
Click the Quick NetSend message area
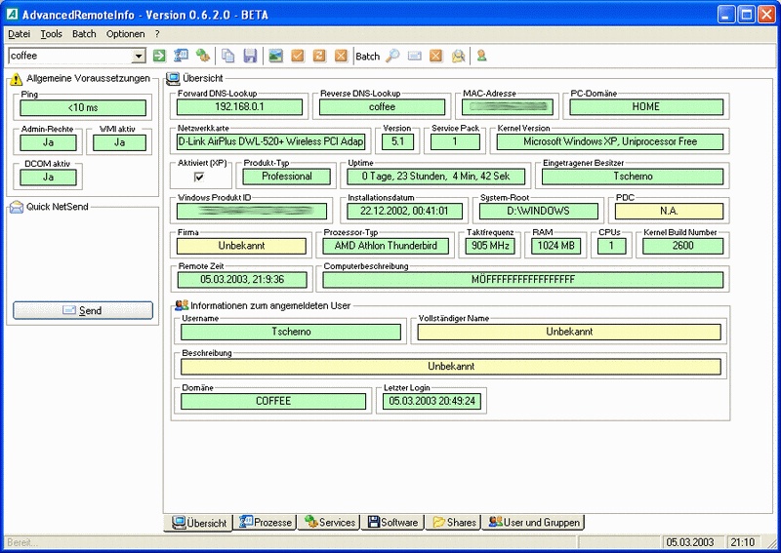pos(83,257)
